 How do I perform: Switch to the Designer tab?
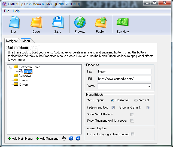coord(12,41)
